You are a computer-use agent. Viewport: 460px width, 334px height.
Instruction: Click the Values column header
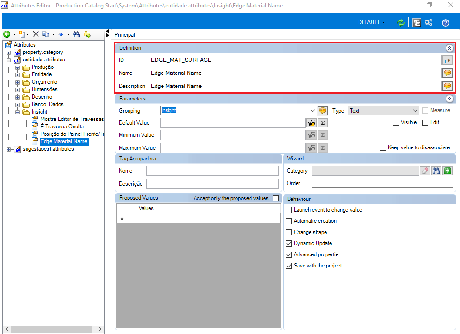click(193, 208)
